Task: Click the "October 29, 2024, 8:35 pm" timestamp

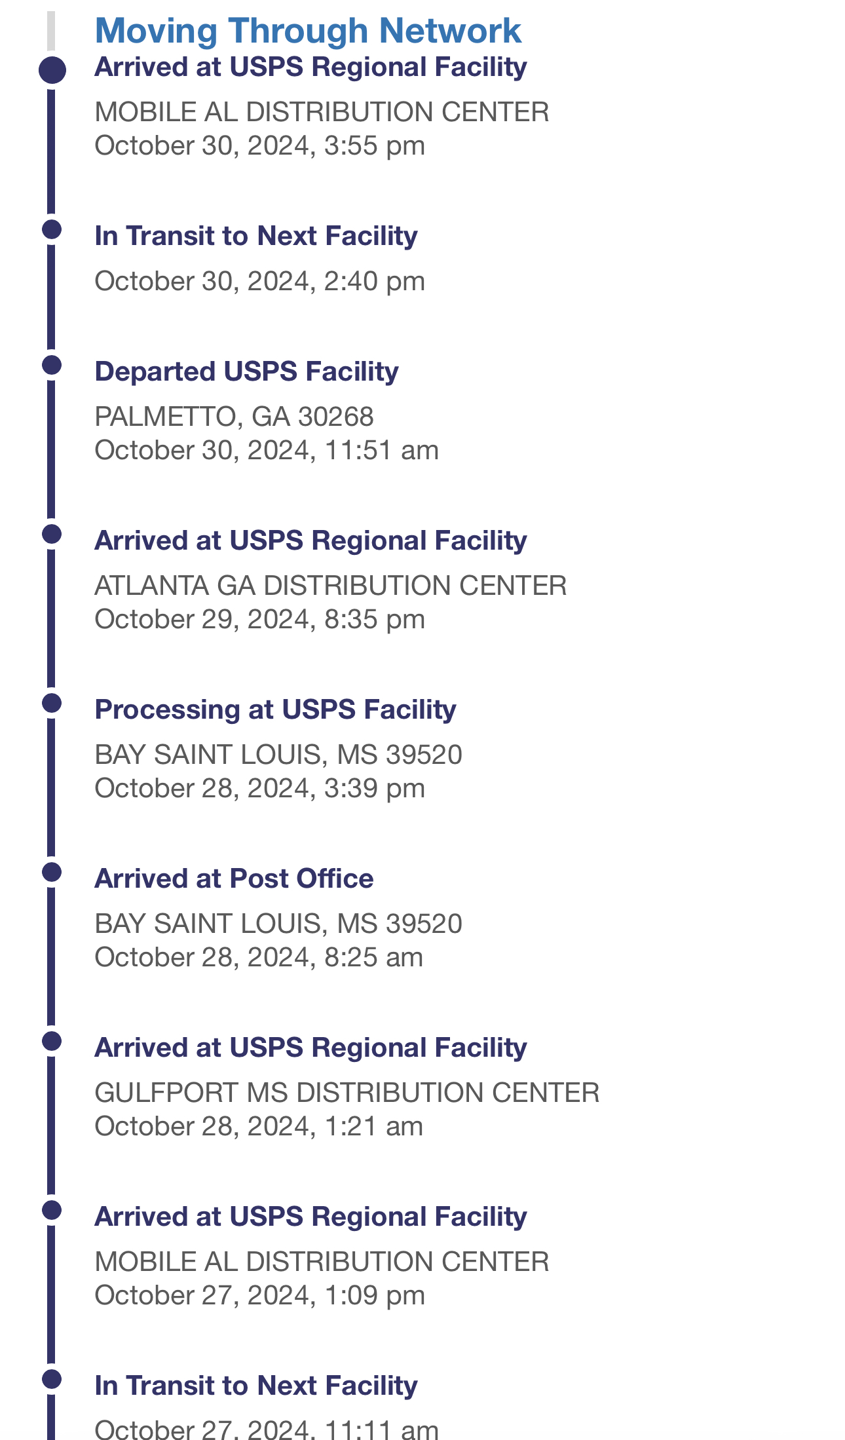Action: point(259,620)
